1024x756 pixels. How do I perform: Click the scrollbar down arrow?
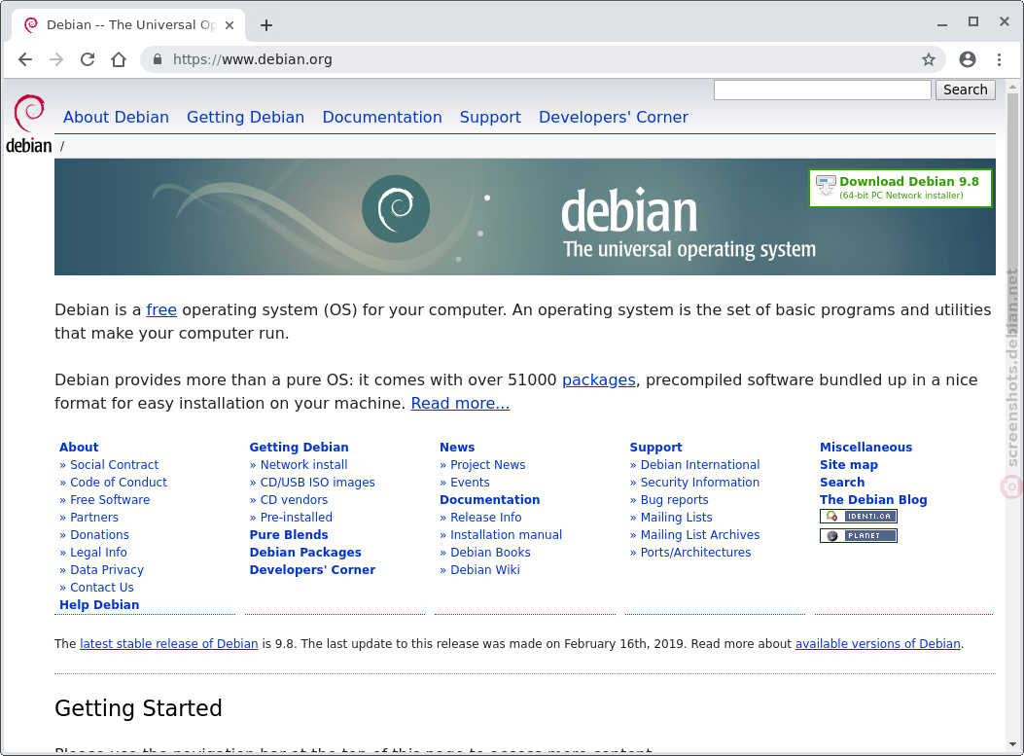(1012, 744)
